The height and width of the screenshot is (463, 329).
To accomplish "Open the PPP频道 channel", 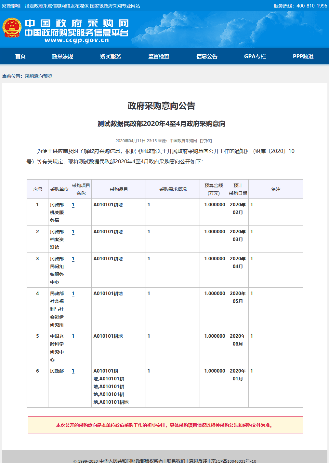I will pos(303,56).
